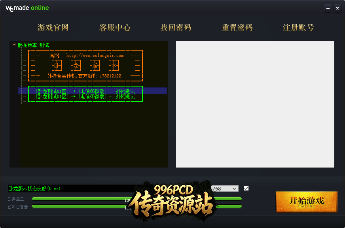Open the 游戏官网 menu item

(53, 28)
